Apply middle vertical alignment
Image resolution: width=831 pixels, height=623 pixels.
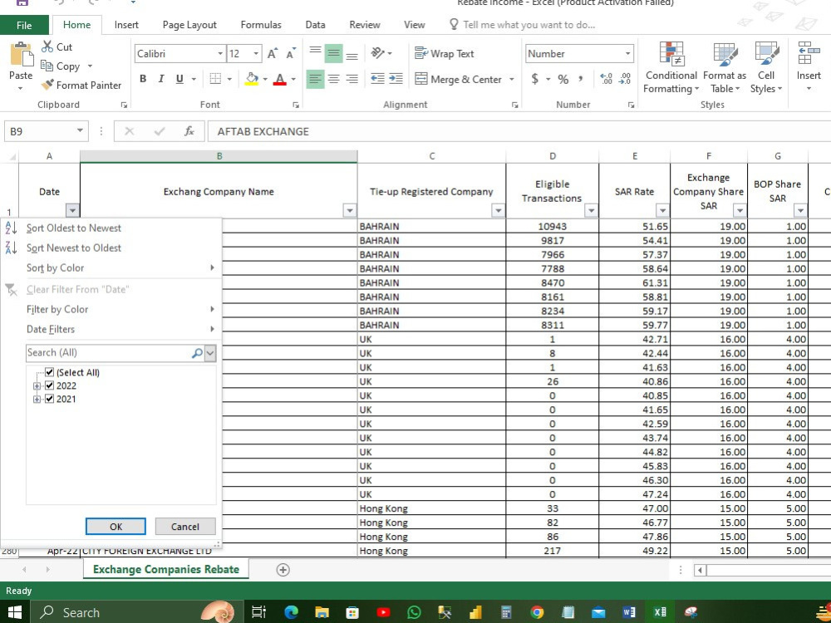pyautogui.click(x=333, y=53)
